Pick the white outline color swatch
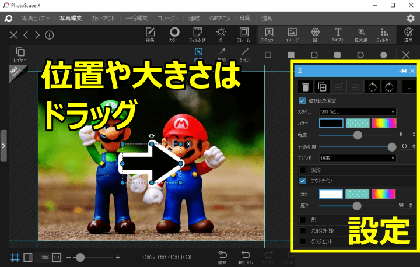 tap(331, 194)
